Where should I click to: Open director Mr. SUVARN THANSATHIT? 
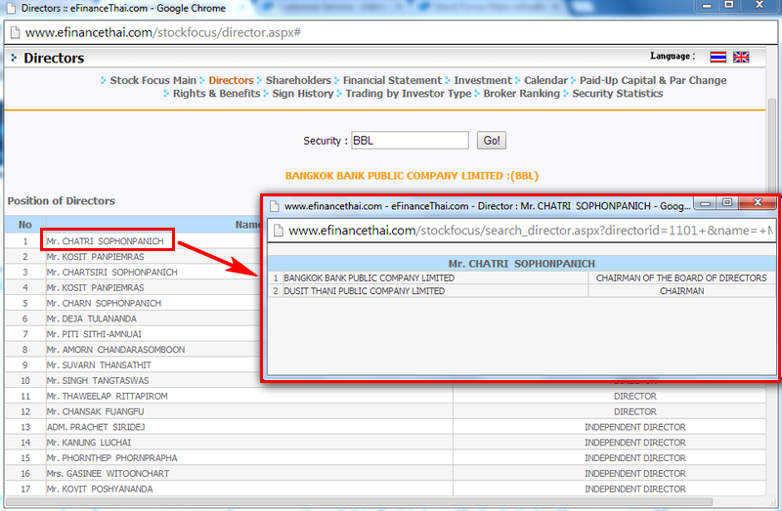pyautogui.click(x=99, y=364)
